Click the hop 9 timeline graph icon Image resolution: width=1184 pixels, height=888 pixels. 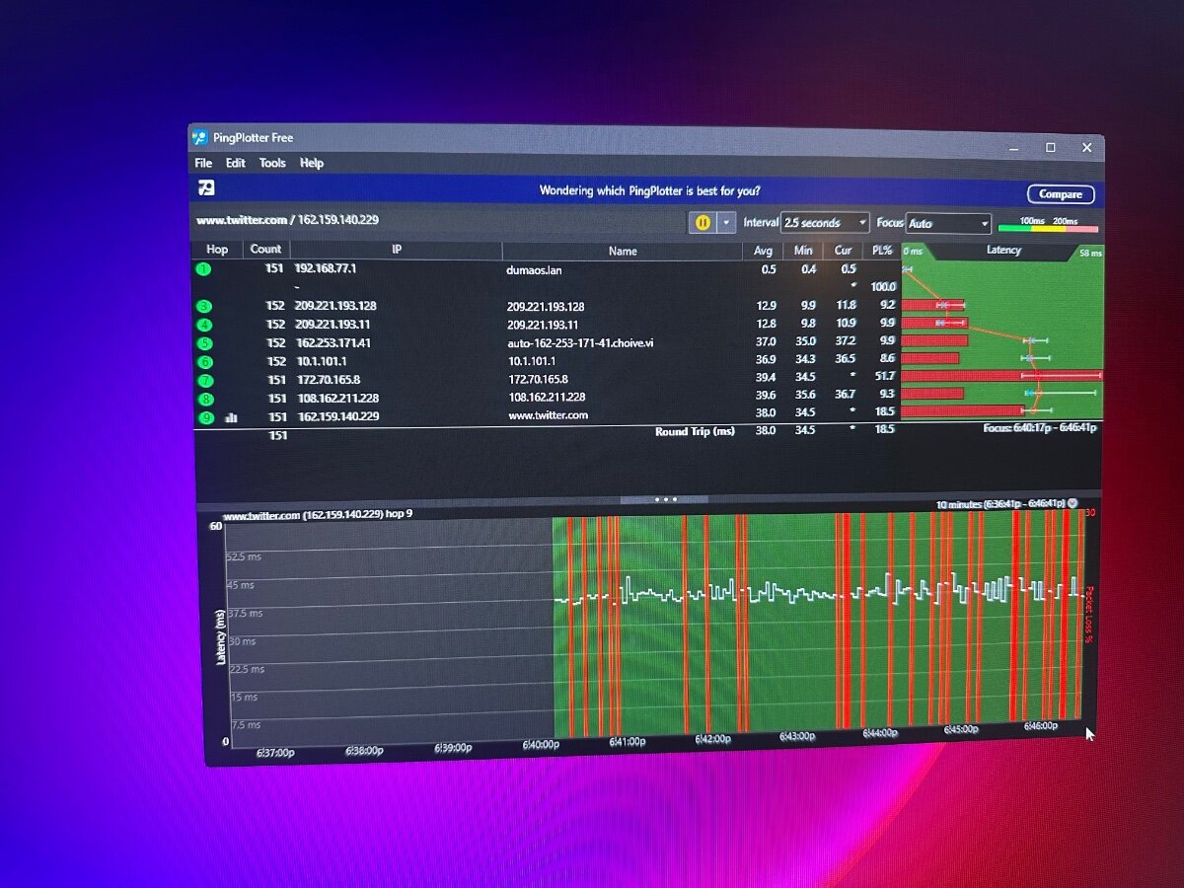pyautogui.click(x=232, y=417)
